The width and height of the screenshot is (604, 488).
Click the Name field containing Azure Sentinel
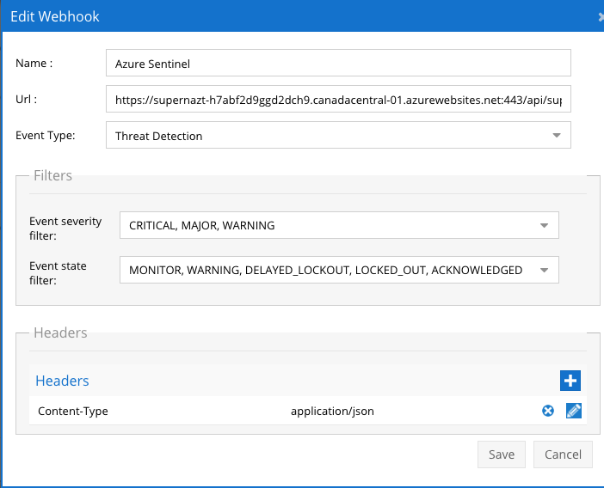click(338, 63)
